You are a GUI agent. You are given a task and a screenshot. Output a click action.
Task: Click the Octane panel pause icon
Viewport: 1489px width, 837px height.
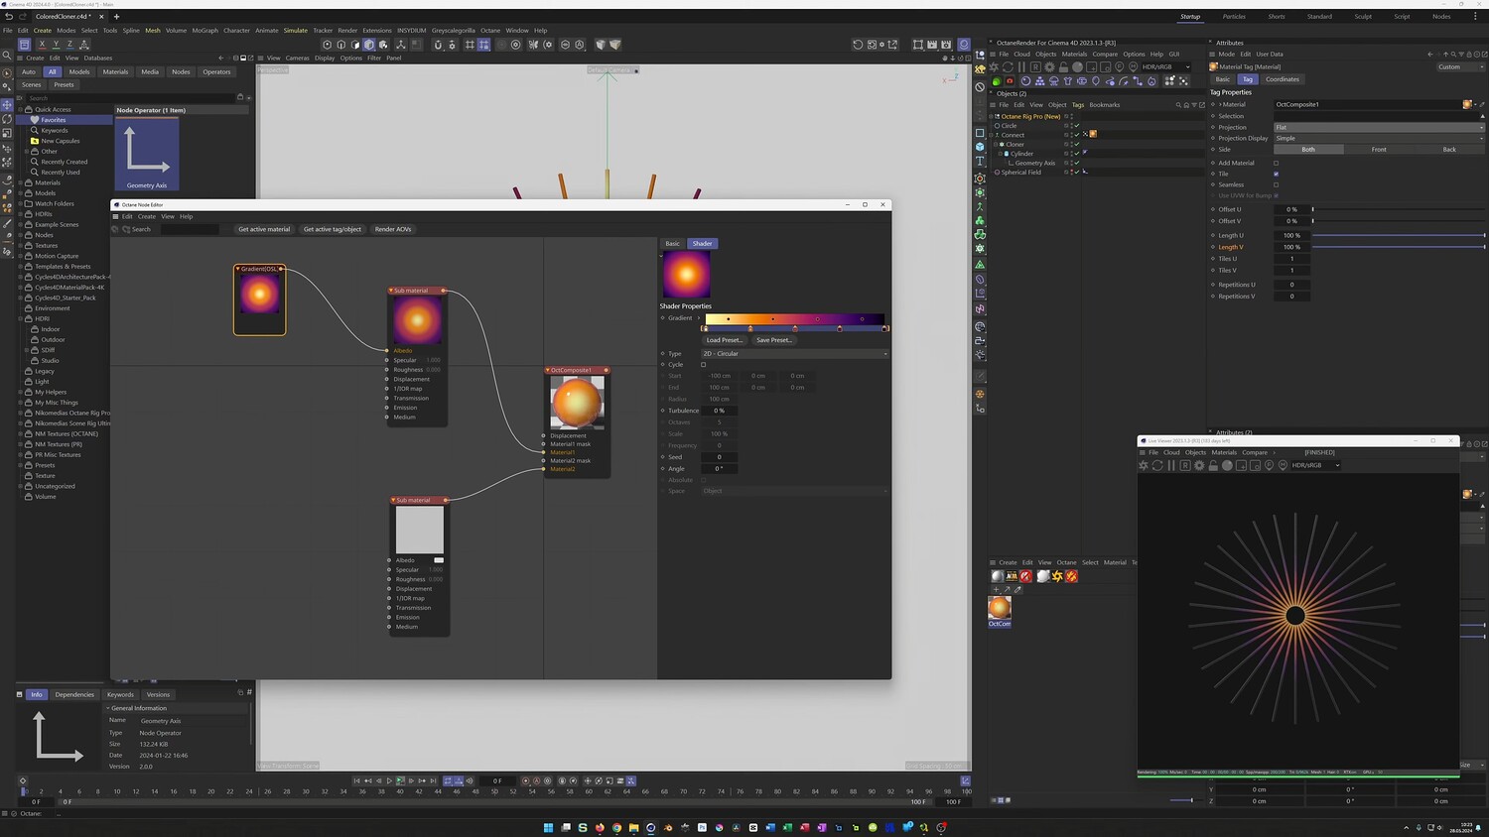click(1021, 67)
